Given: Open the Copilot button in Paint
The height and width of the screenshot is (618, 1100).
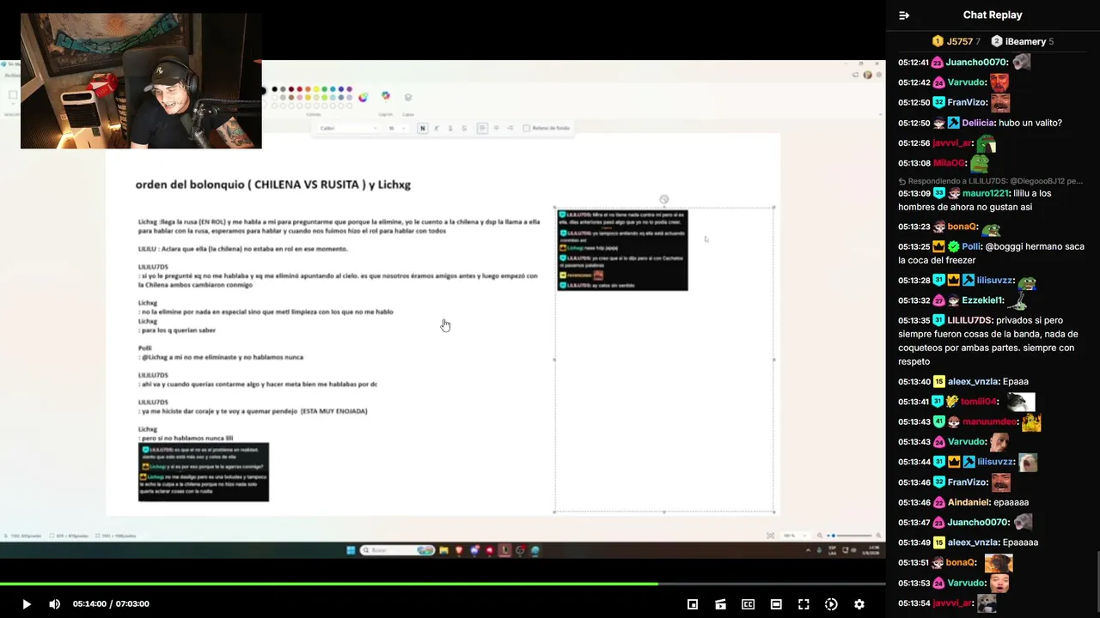Looking at the screenshot, I should [x=386, y=96].
